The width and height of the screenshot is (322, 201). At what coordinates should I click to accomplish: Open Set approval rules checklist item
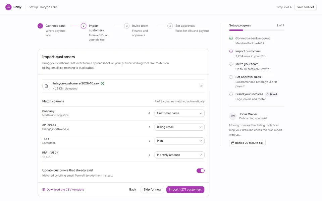tap(248, 77)
